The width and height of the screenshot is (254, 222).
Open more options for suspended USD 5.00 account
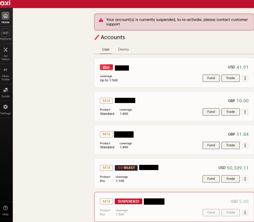[245, 212]
